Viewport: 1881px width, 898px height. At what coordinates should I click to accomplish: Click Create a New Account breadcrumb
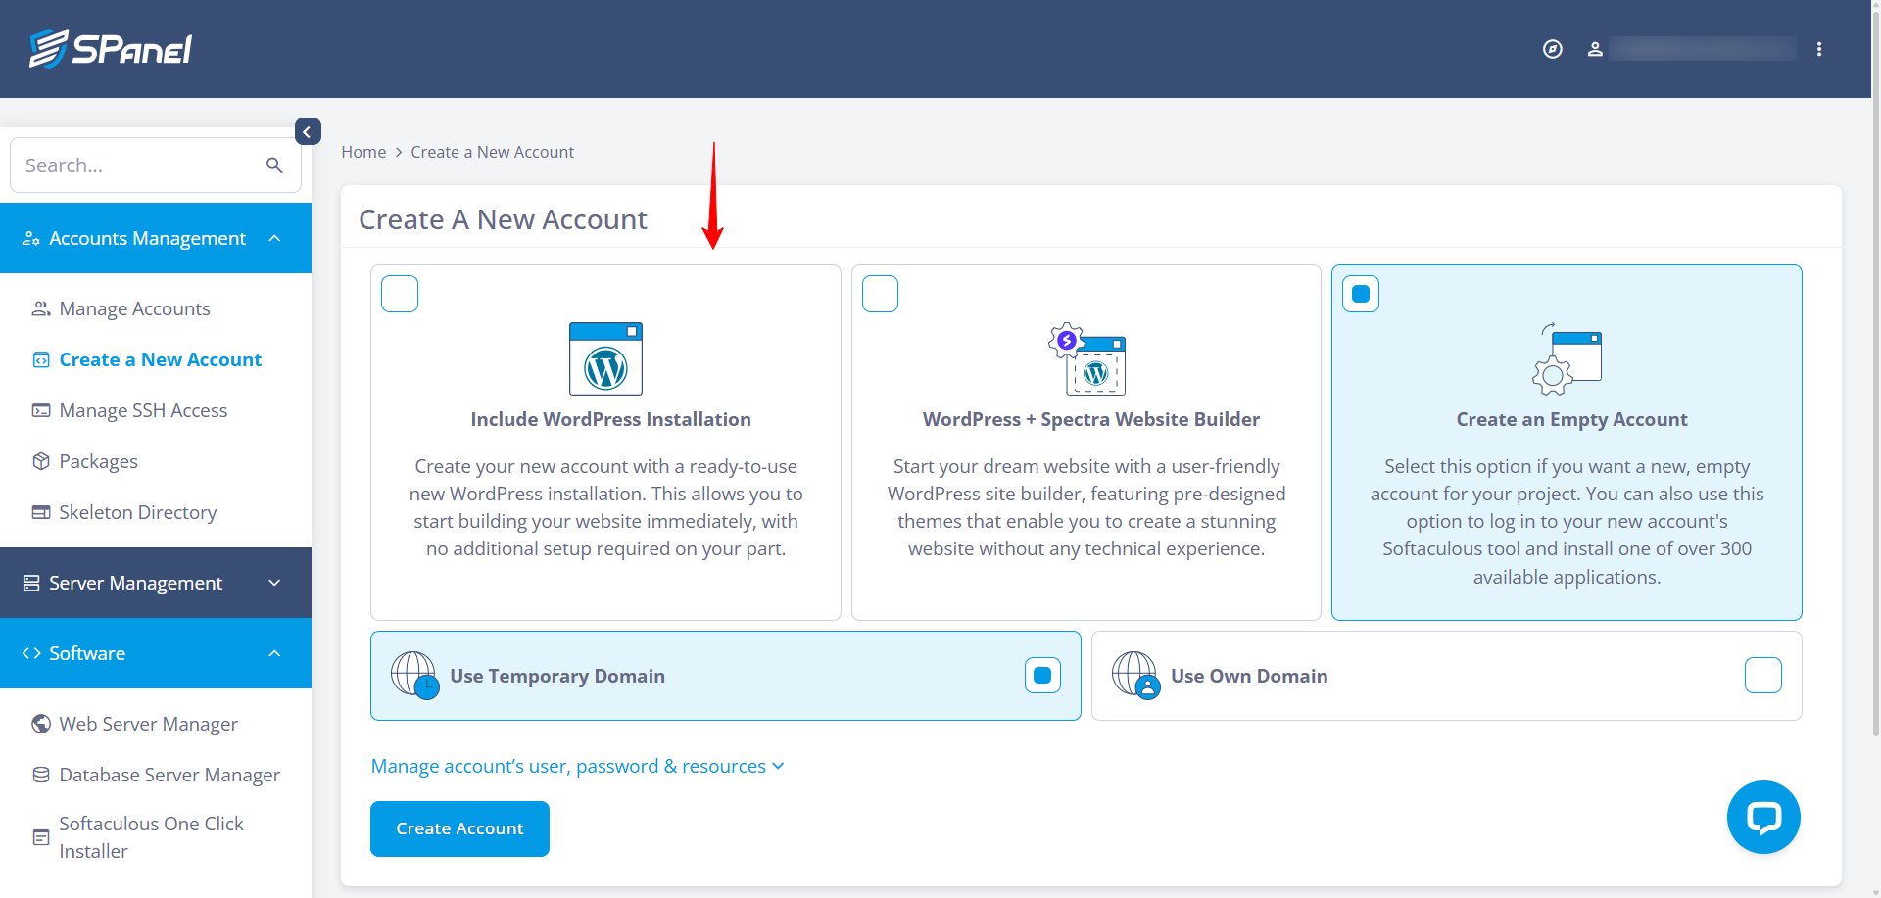point(492,152)
